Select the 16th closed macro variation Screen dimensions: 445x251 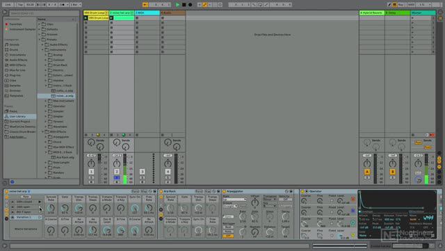click(24, 202)
